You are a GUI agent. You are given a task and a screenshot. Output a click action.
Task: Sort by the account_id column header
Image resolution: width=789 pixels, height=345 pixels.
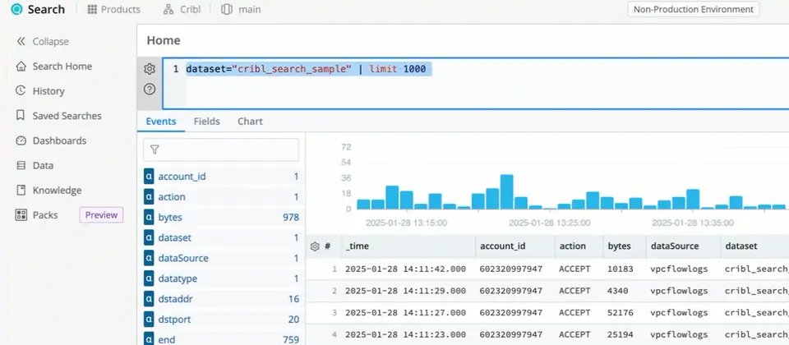click(x=514, y=246)
